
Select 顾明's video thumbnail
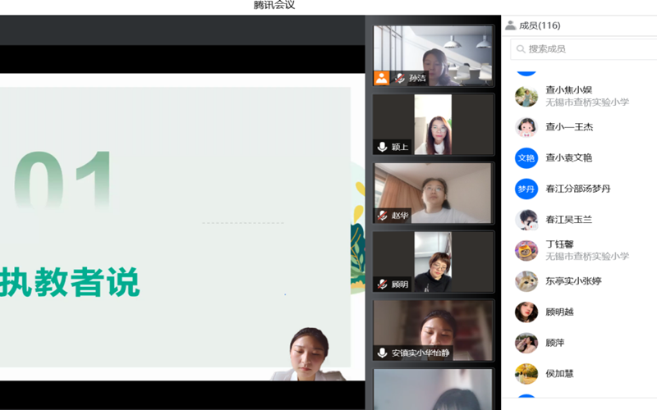point(434,262)
